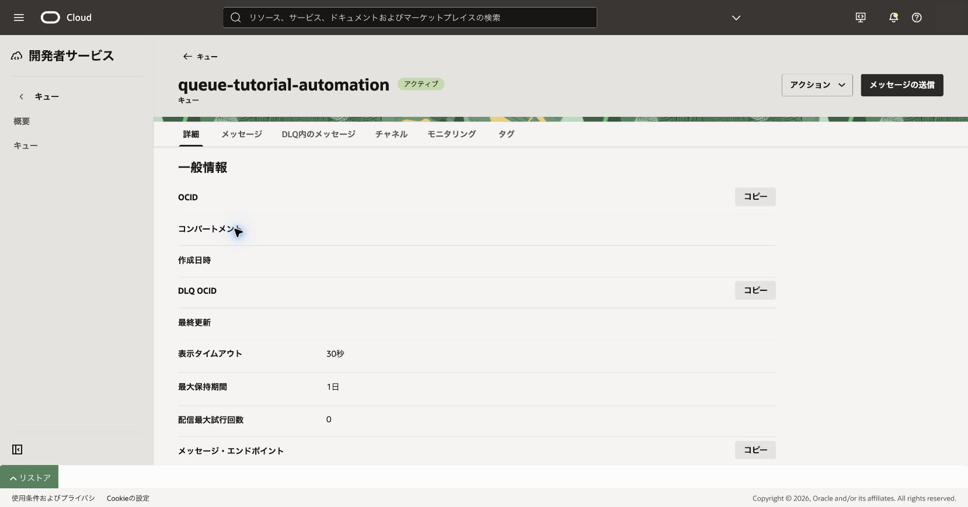Open the モニタリング tab
The width and height of the screenshot is (968, 507).
[451, 134]
